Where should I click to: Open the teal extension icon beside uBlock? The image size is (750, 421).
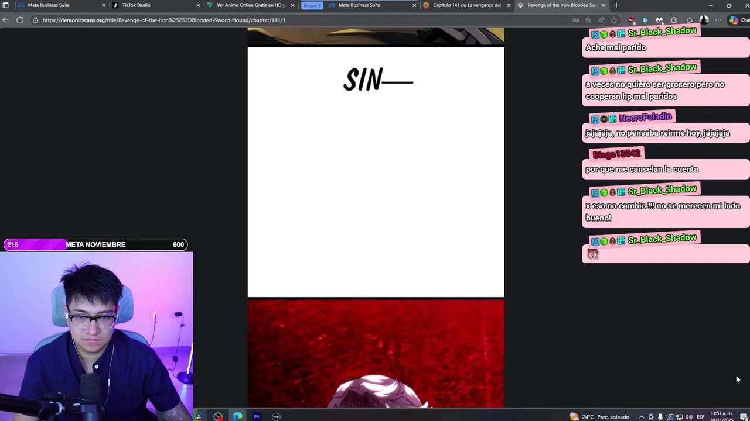[645, 20]
